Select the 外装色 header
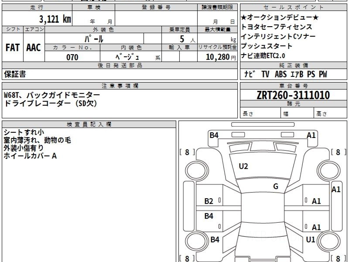349x262 pixels. point(103,29)
